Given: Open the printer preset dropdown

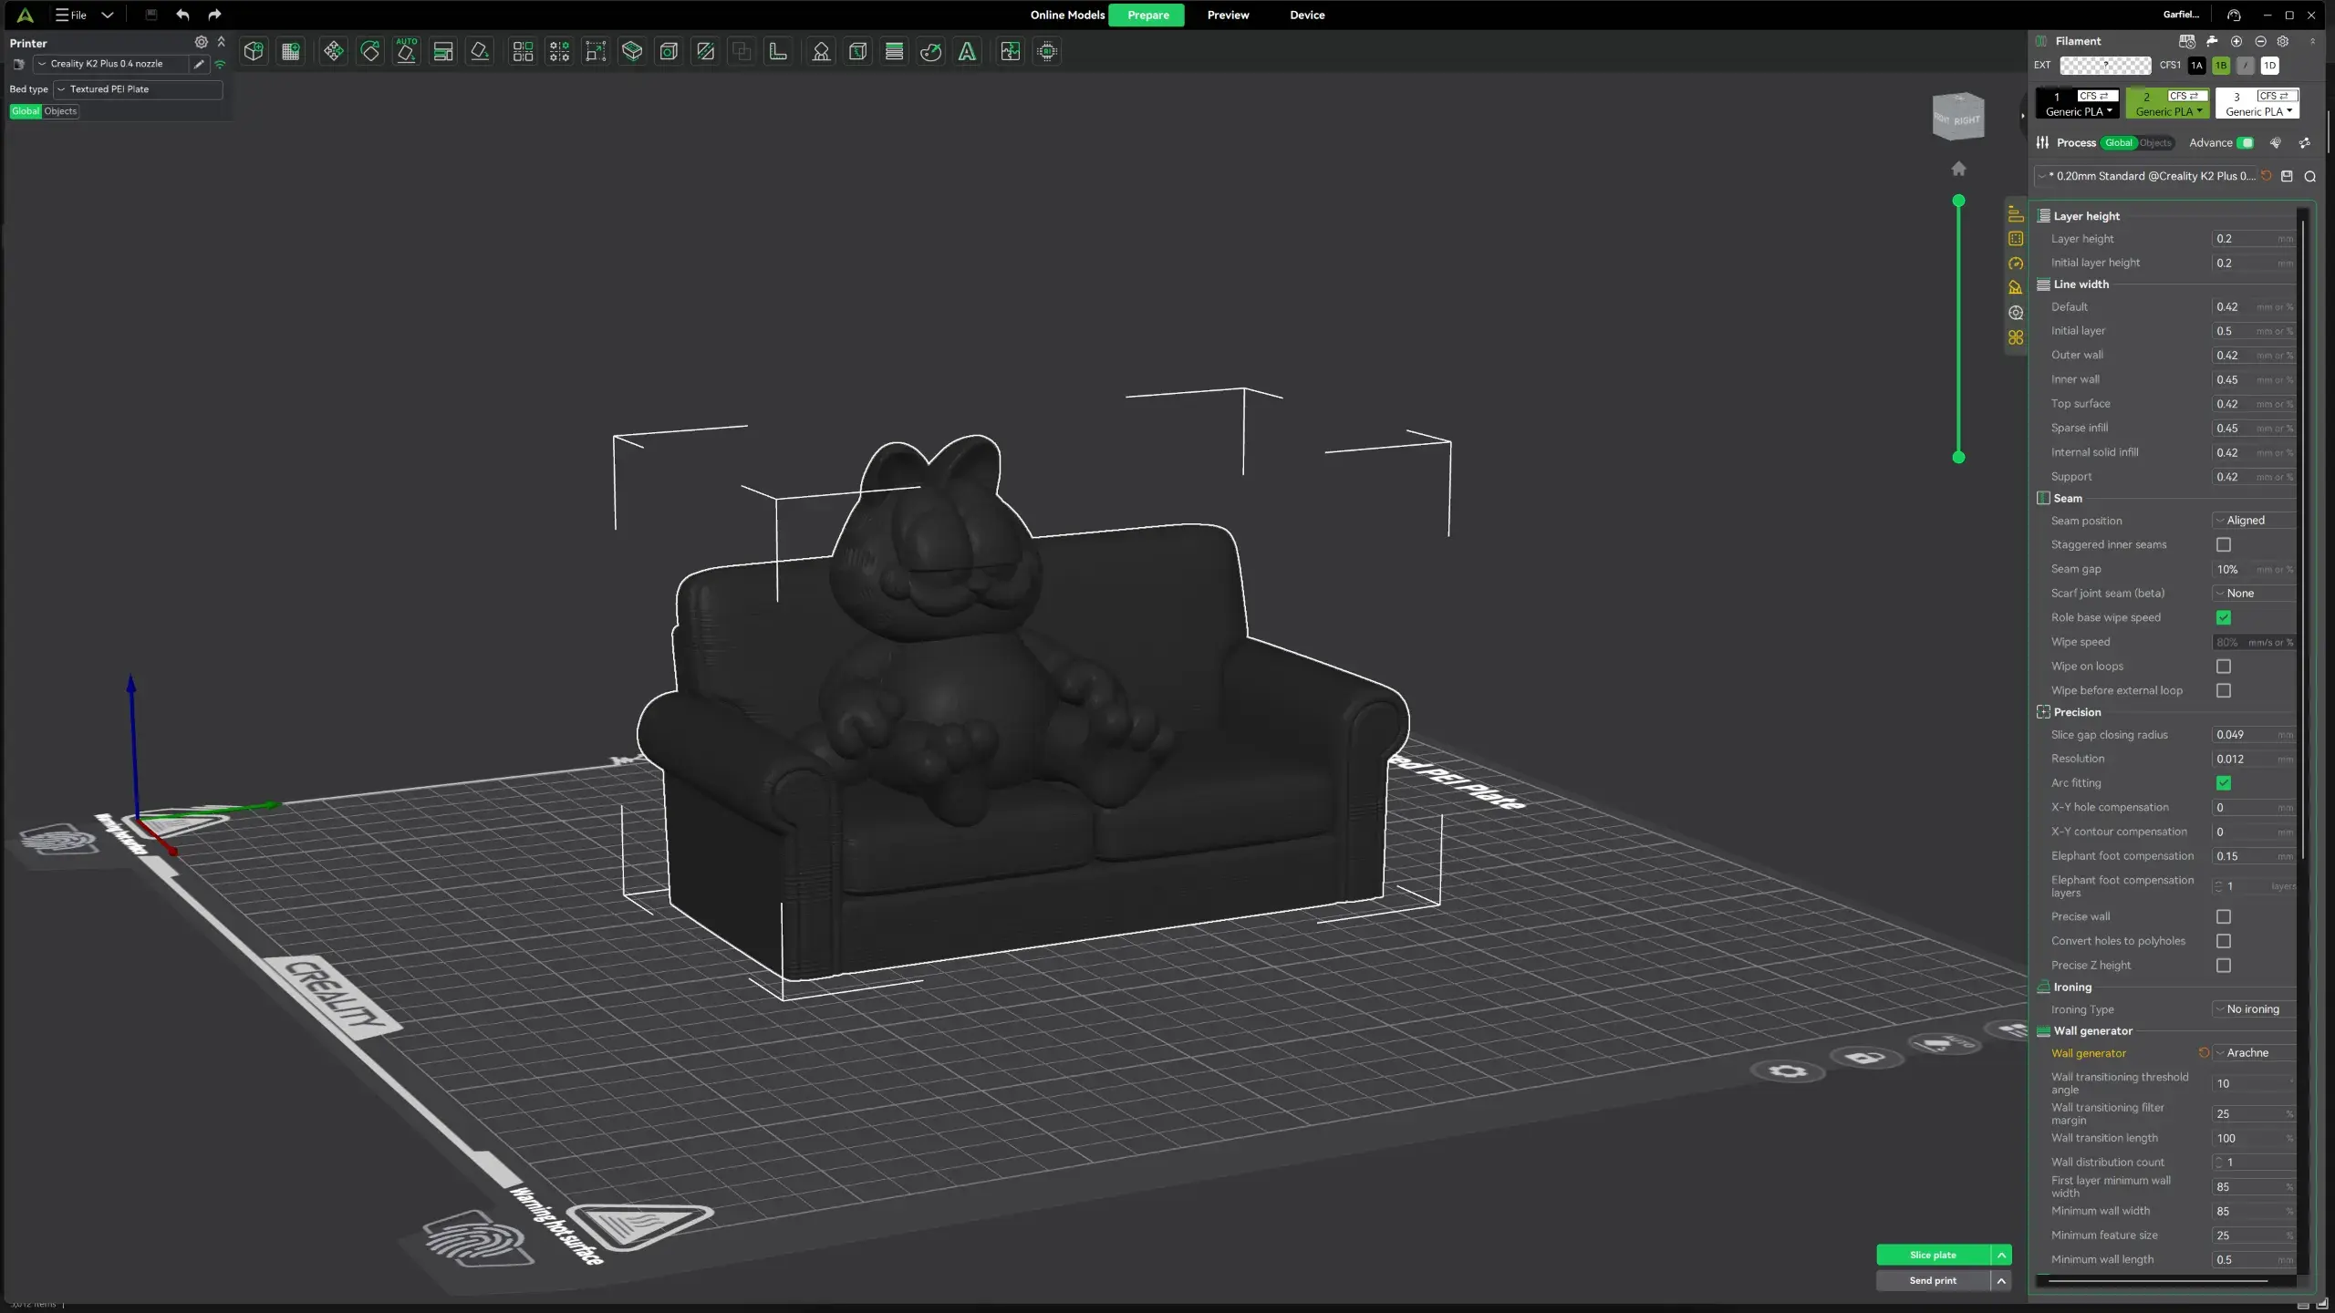Looking at the screenshot, I should coord(111,64).
